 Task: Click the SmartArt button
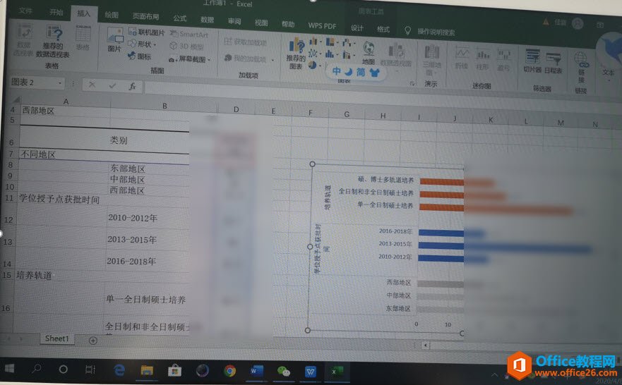click(x=189, y=35)
